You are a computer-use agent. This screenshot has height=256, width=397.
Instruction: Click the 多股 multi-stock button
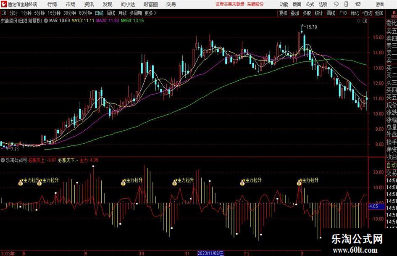point(307,13)
